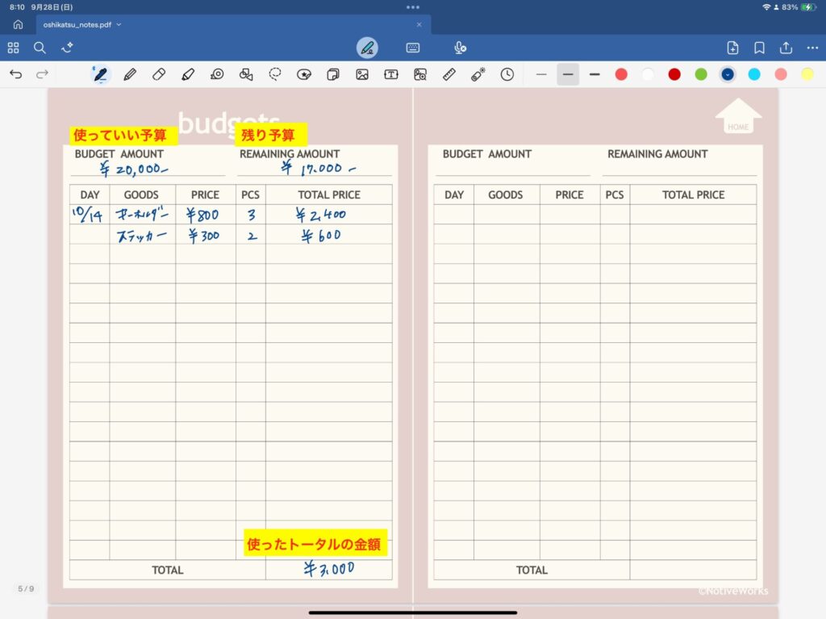Open the selected dark blue color options
This screenshot has width=826, height=619.
[728, 74]
